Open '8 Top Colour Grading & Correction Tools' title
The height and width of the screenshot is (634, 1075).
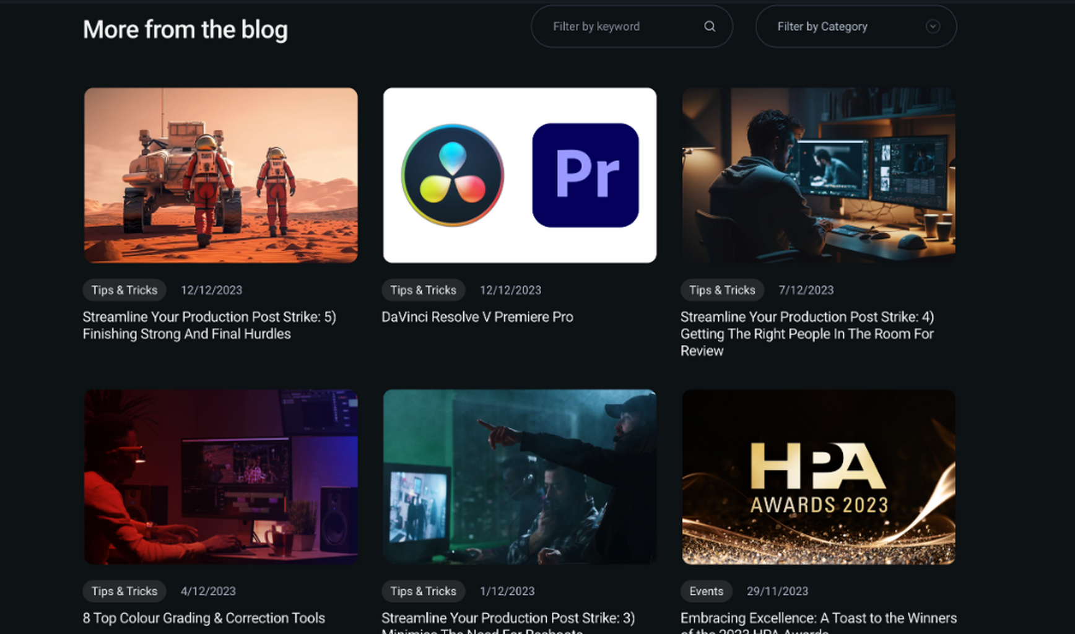tap(204, 618)
